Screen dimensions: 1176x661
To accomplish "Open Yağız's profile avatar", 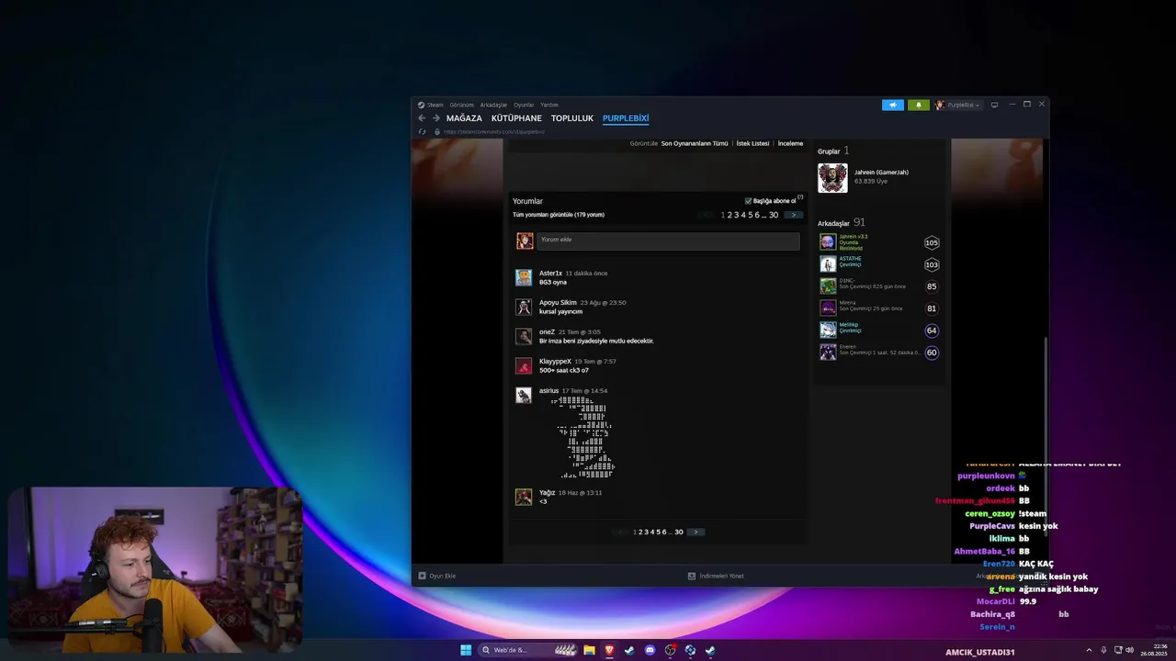I will [524, 497].
